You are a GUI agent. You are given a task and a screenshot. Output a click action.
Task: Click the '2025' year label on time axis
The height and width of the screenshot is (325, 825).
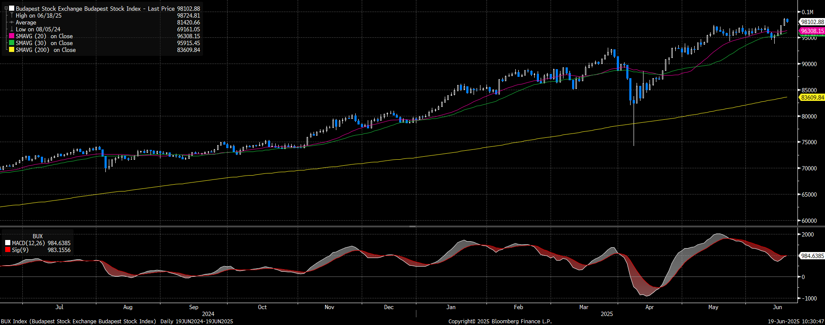[607, 314]
